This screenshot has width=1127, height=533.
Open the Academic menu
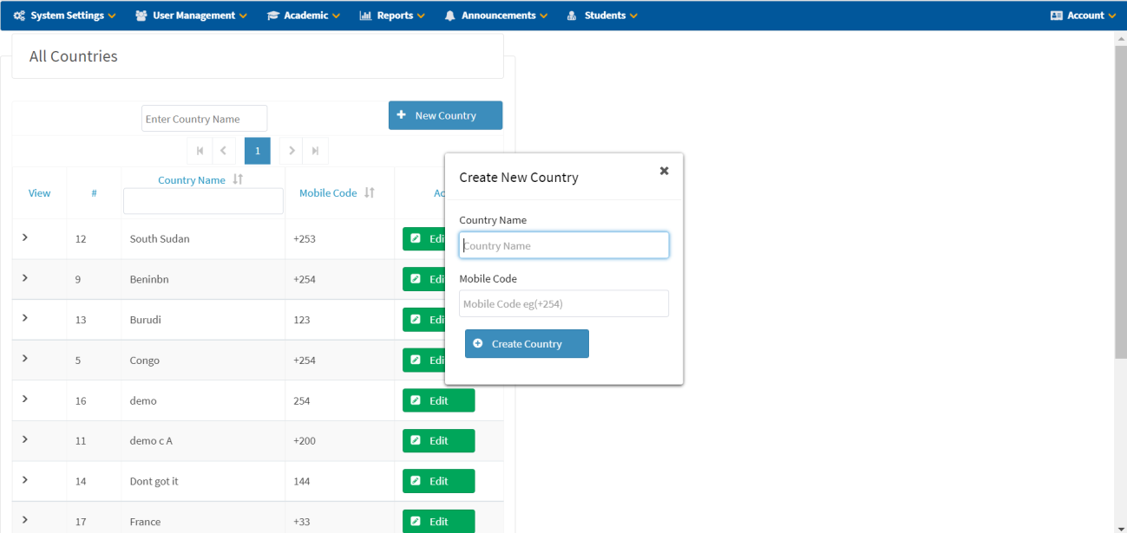[x=303, y=16]
